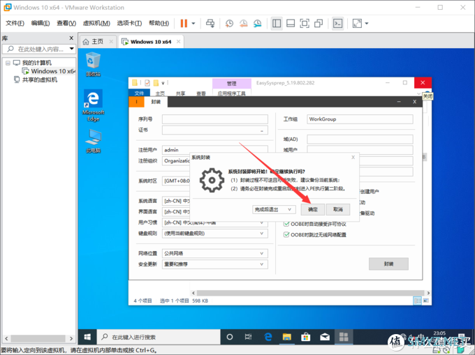Toggle OOBE时跳过无线网络配置 checkbox

pyautogui.click(x=286, y=234)
